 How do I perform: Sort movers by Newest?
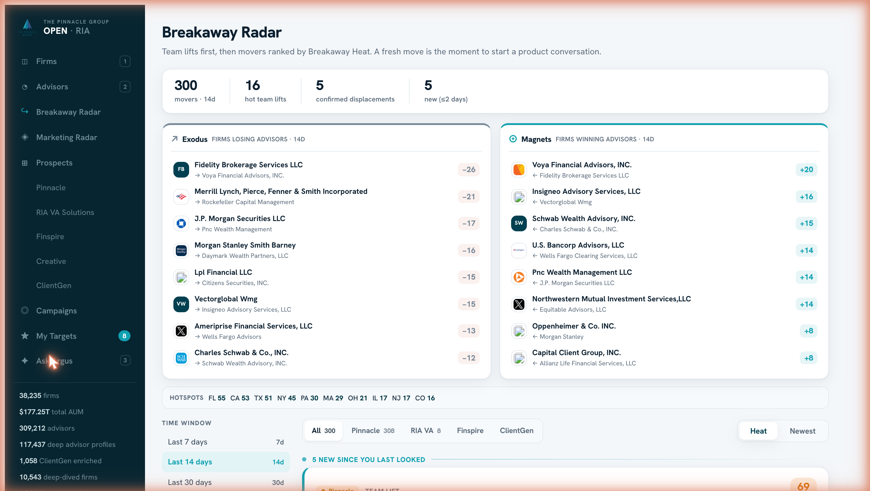click(802, 431)
